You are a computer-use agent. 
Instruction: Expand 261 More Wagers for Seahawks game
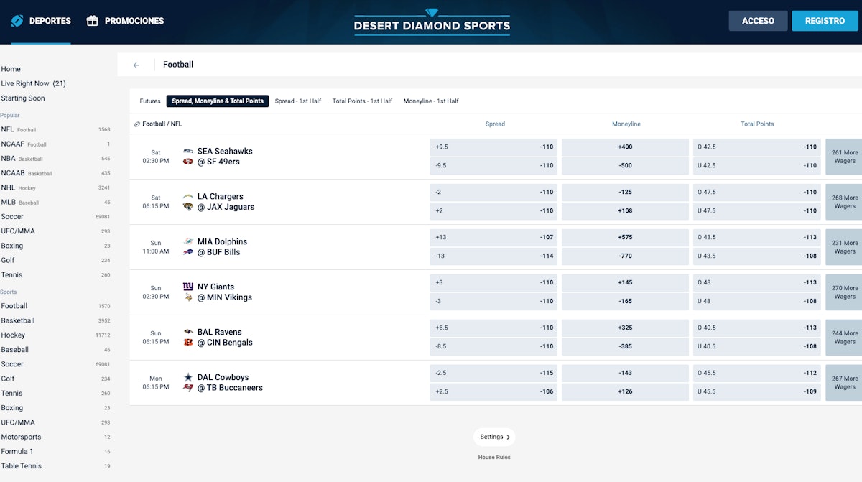[x=844, y=157]
